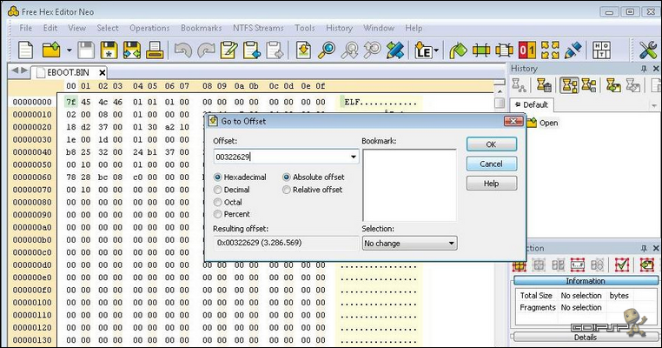Open the Bookmarks menu

202,28
